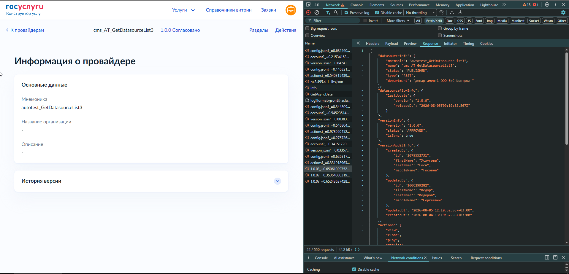Open the Issues drawer tab
The image size is (569, 274).
tap(437, 258)
